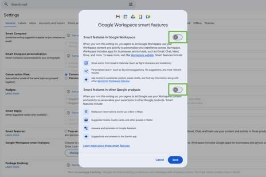Click the Google Drive icon in dialog header

133,16
